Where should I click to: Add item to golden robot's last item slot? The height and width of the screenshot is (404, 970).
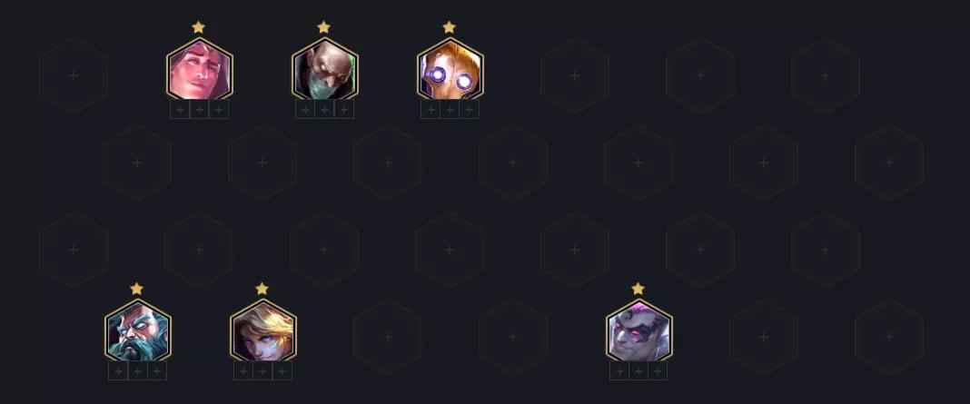click(470, 110)
